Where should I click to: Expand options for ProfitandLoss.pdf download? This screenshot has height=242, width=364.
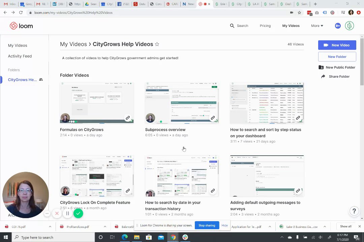pyautogui.click(x=105, y=227)
